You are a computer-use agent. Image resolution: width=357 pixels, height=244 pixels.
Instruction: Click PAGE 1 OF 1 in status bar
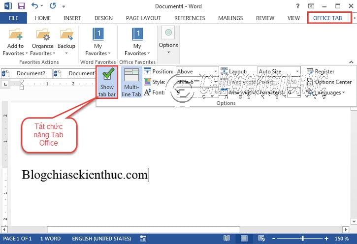17,239
